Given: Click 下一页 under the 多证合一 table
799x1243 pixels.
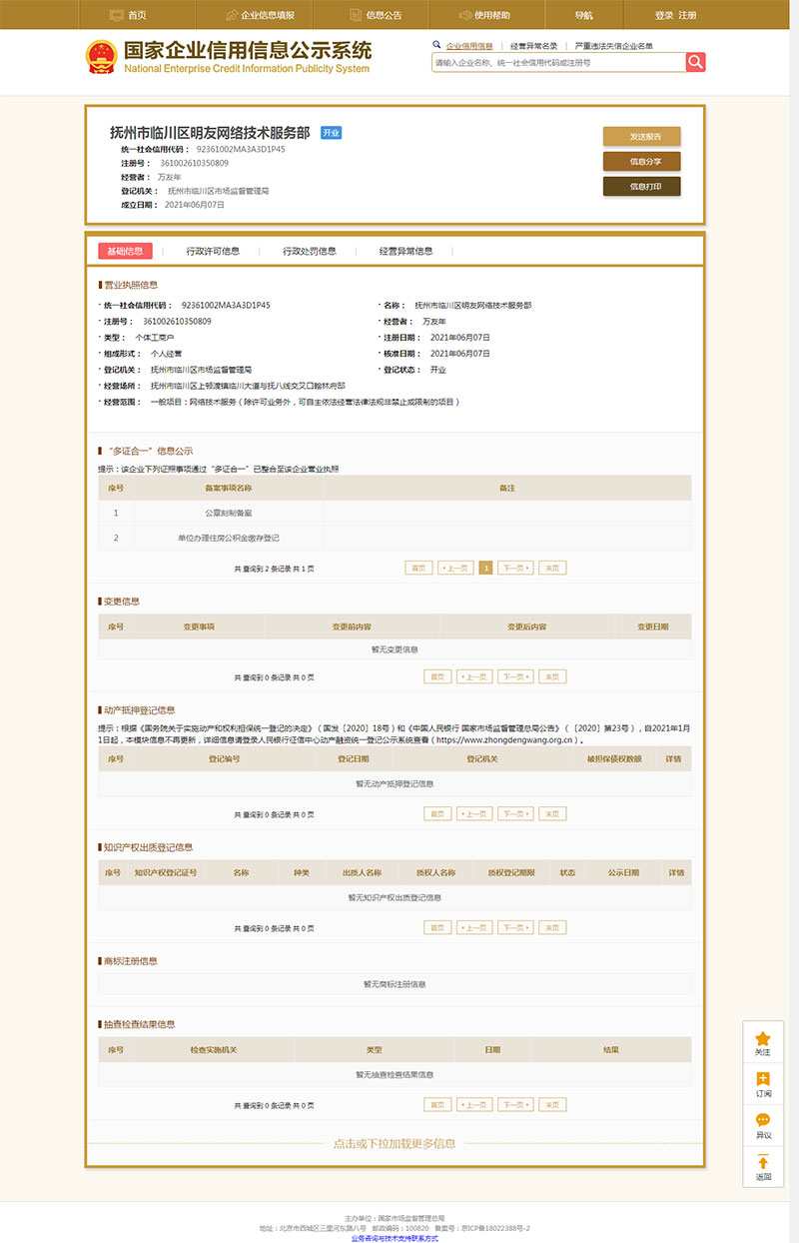Looking at the screenshot, I should point(515,568).
